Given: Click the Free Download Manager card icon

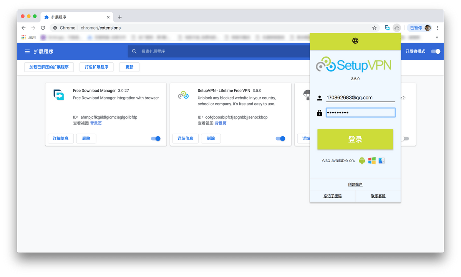Looking at the screenshot, I should (x=59, y=95).
